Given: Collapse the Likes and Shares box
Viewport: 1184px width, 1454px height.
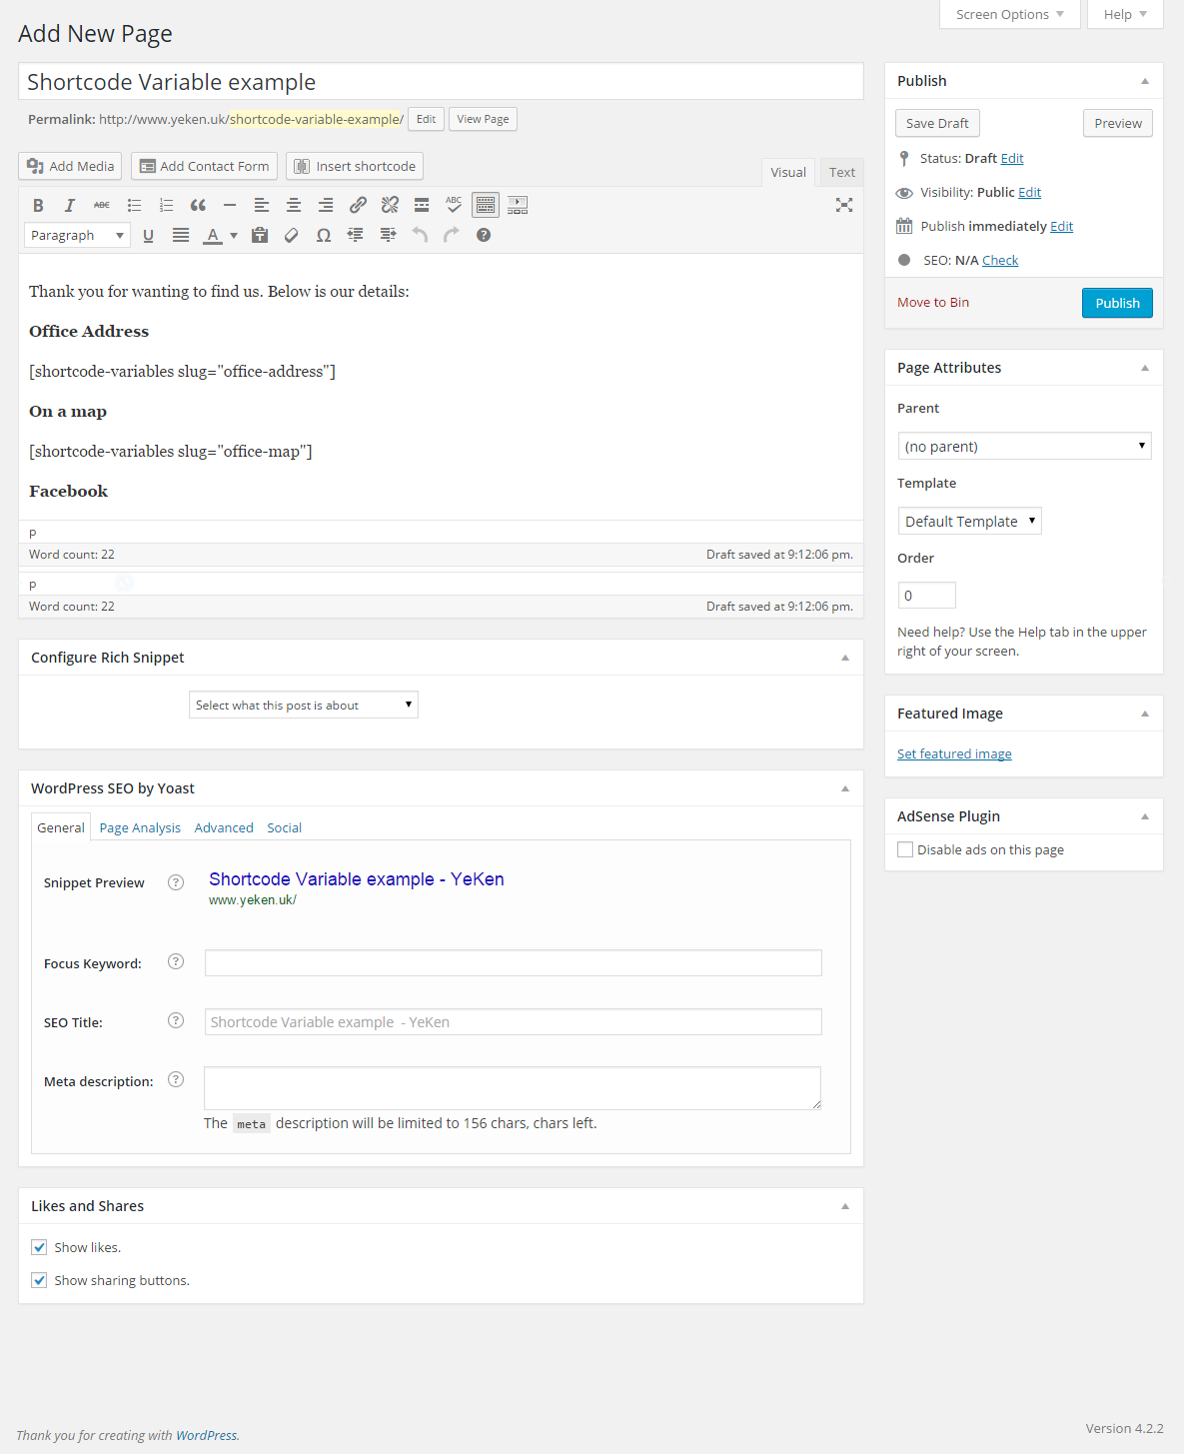Looking at the screenshot, I should point(845,1206).
